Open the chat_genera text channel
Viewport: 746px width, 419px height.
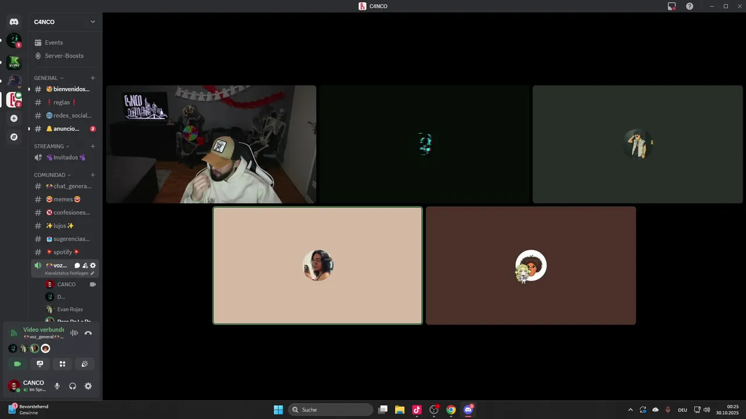65,186
